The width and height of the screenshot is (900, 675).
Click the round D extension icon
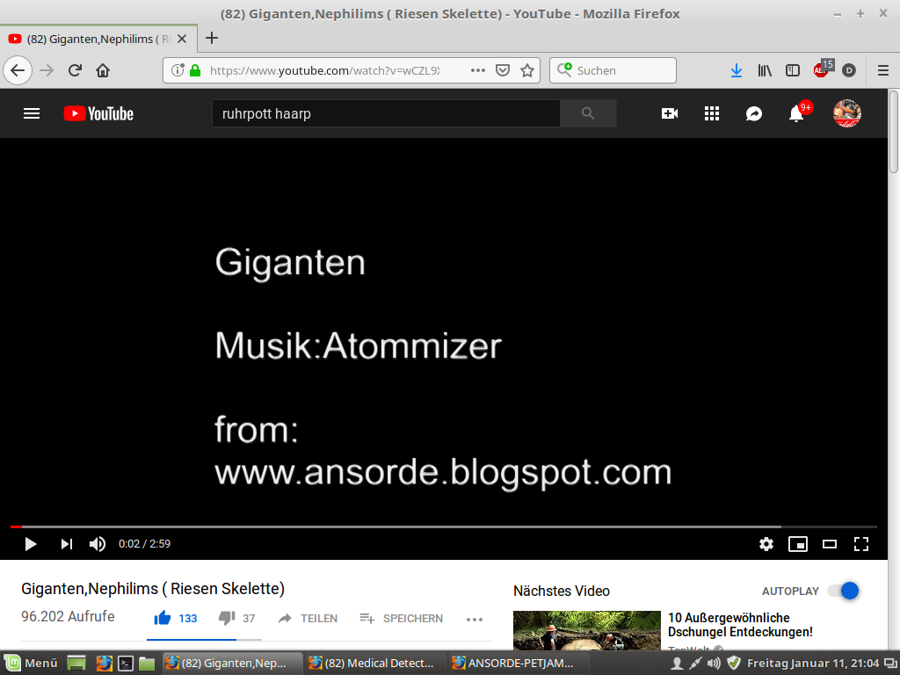[x=849, y=70]
